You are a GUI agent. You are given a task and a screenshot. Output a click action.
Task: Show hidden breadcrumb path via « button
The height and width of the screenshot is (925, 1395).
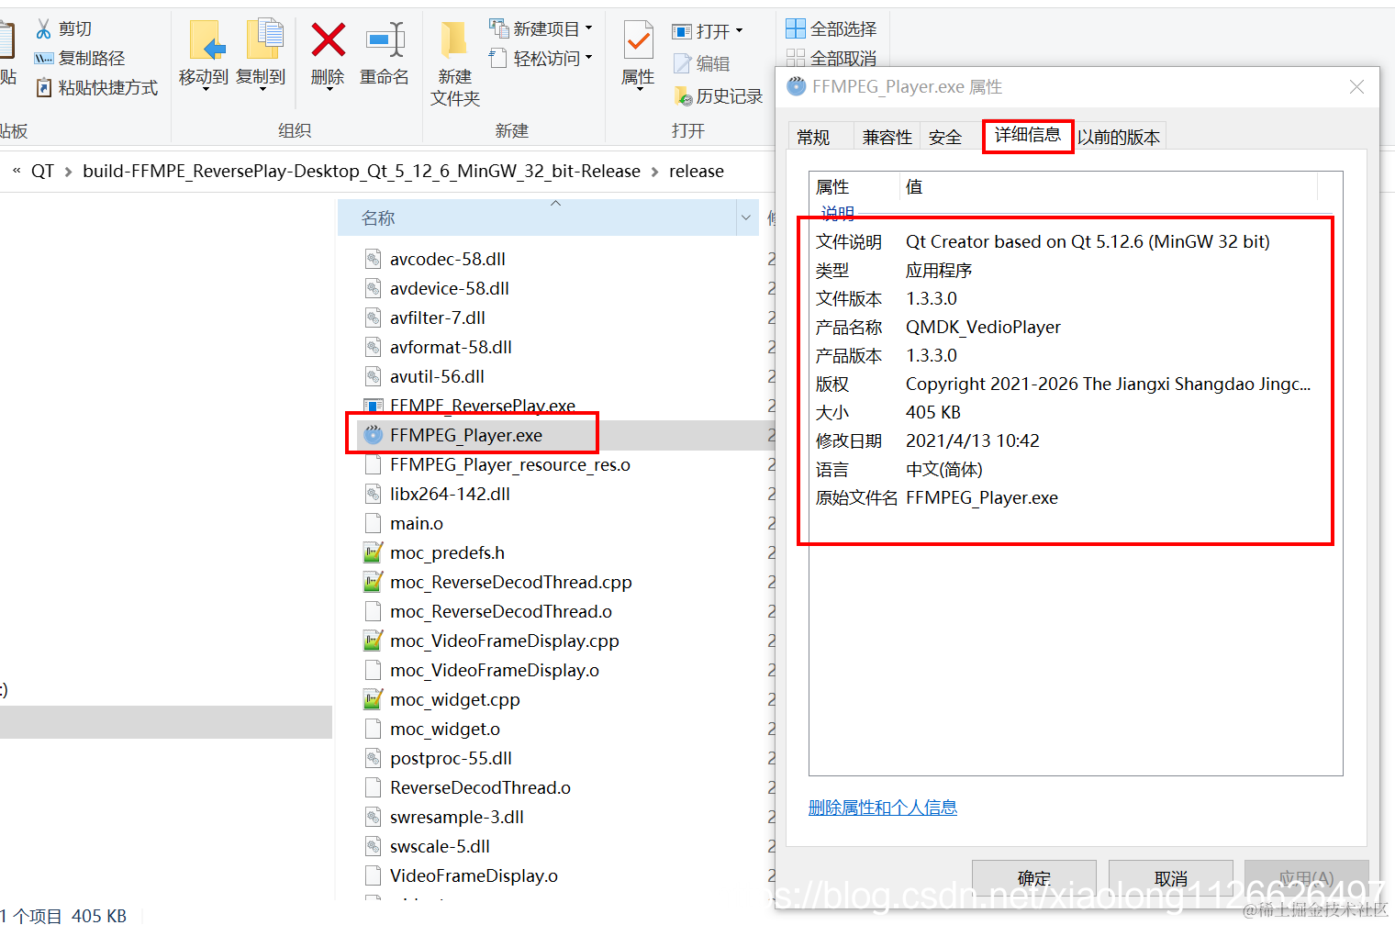[17, 171]
